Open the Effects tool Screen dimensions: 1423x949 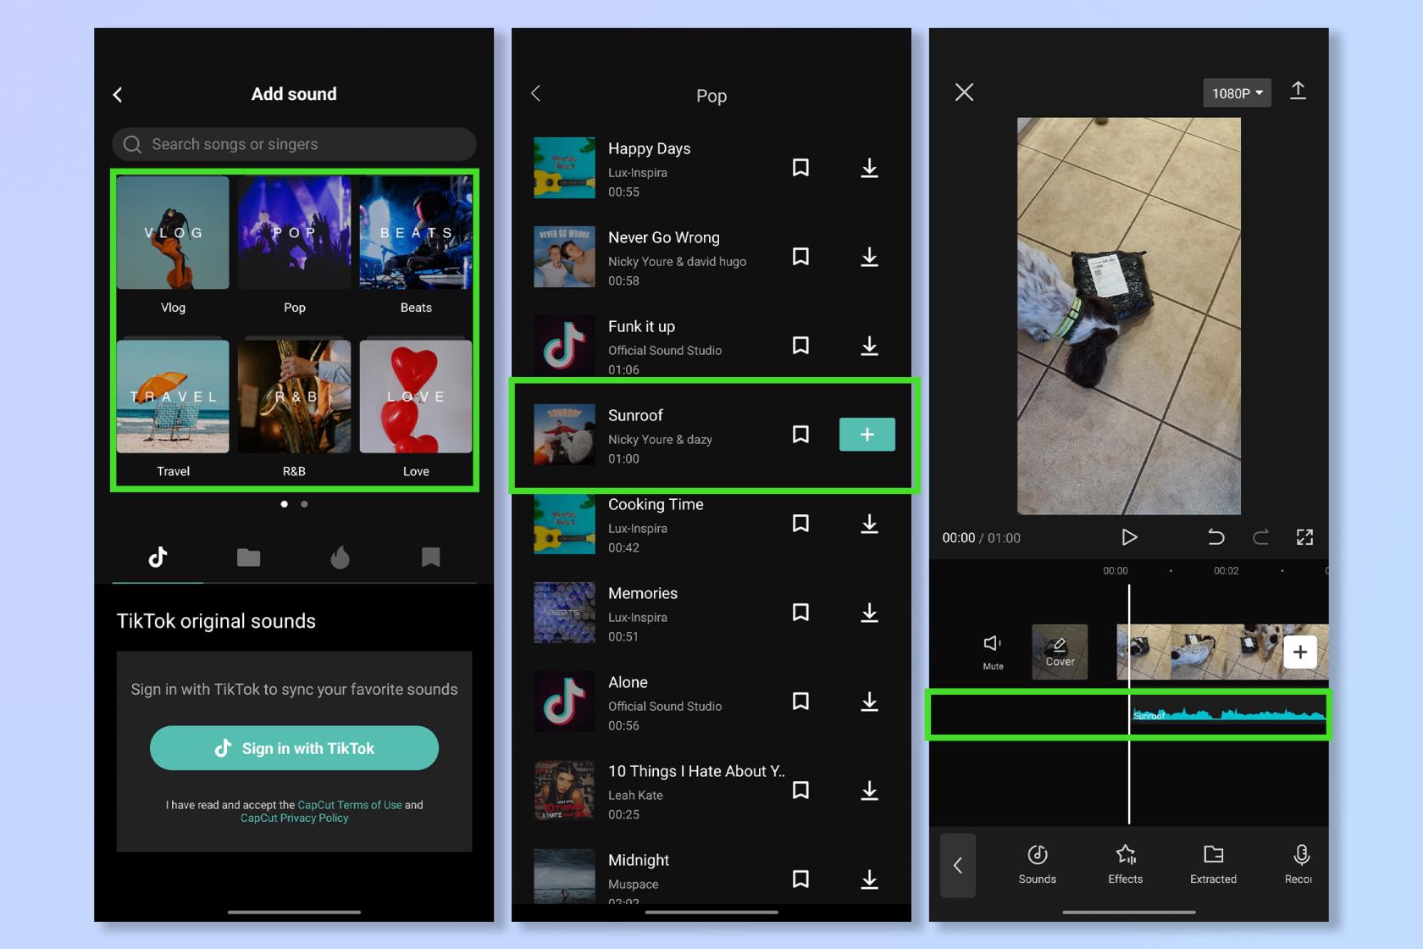click(x=1125, y=864)
